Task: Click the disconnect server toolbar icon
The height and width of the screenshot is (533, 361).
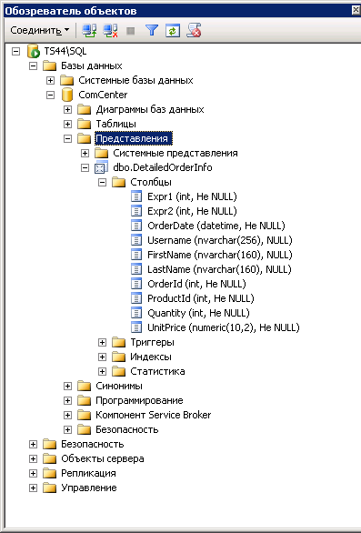Action: 110,30
